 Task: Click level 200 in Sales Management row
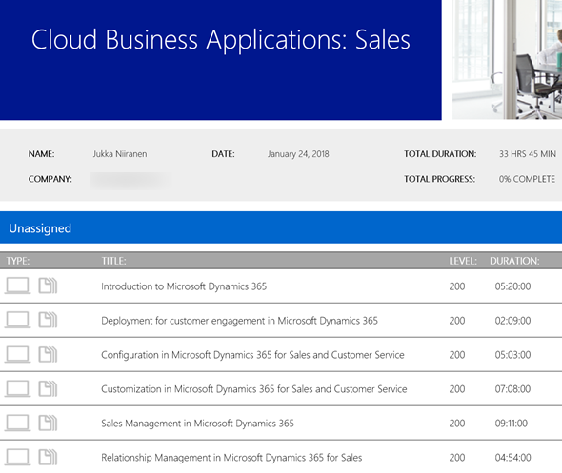(x=457, y=424)
